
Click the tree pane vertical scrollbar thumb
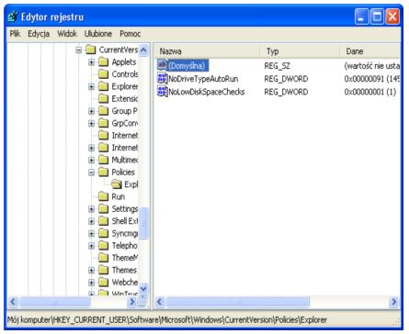click(143, 223)
